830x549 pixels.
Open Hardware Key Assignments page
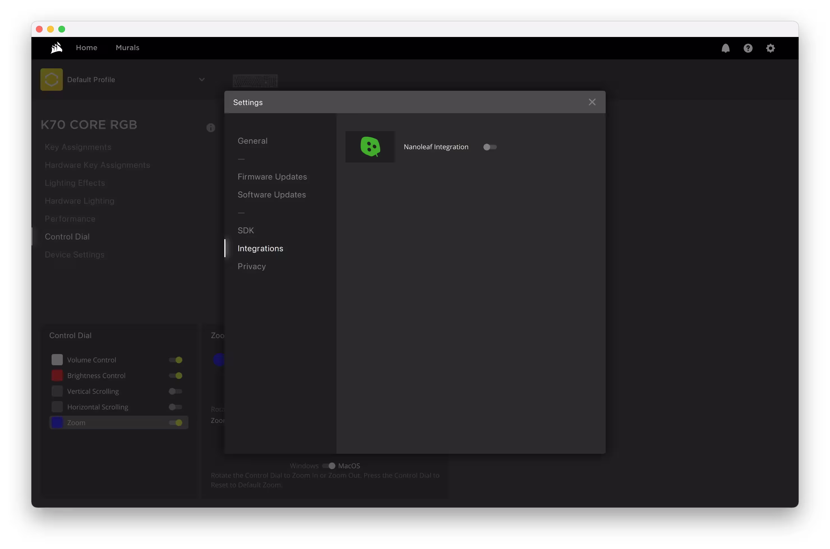98,165
